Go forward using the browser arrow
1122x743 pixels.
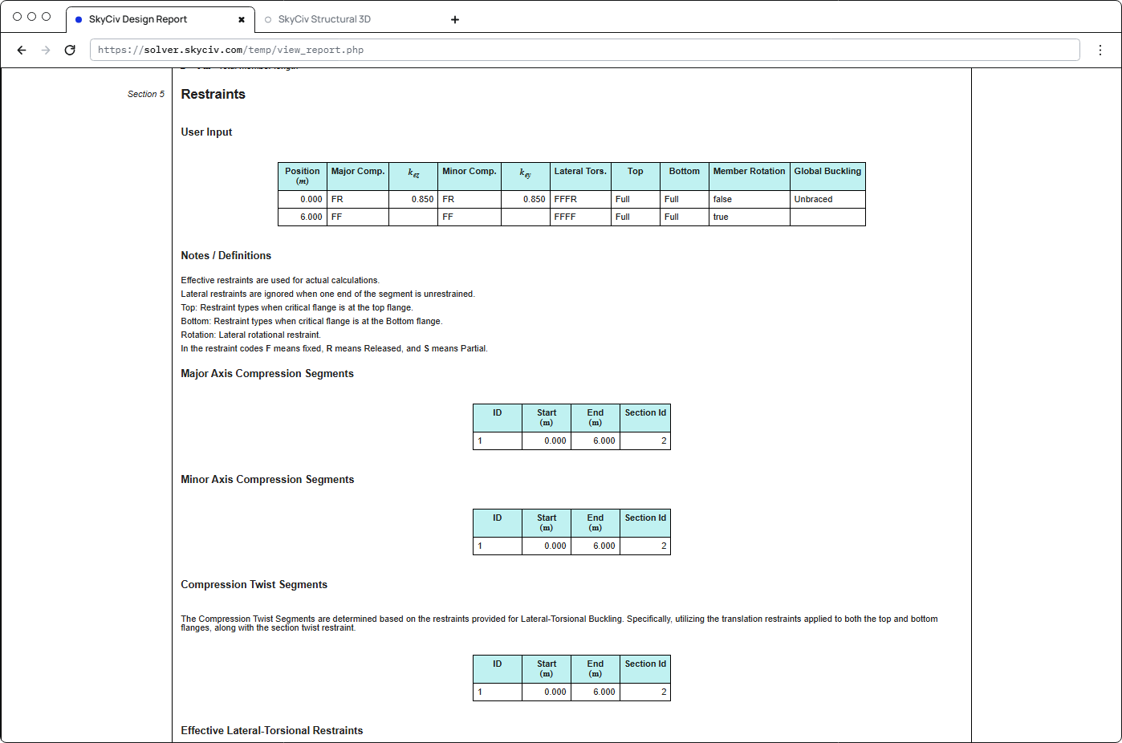pyautogui.click(x=46, y=50)
